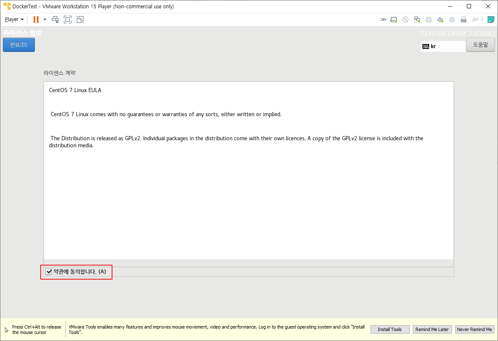Image resolution: width=498 pixels, height=341 pixels.
Task: Click the CD/DVD drive device icon
Action: [x=405, y=19]
